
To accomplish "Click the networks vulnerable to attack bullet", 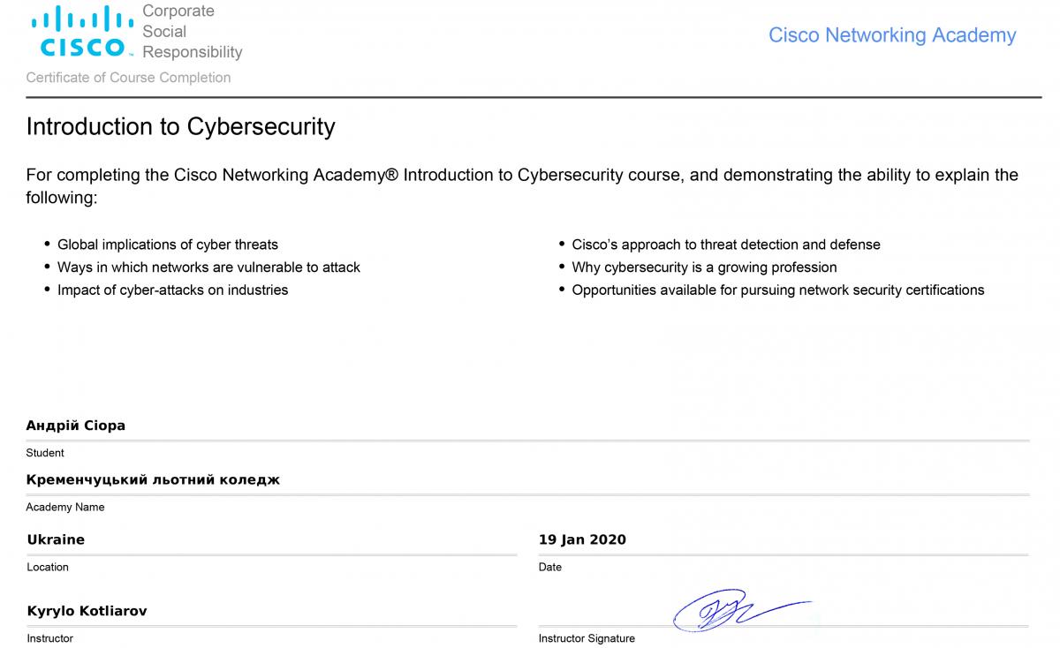I will [x=208, y=267].
